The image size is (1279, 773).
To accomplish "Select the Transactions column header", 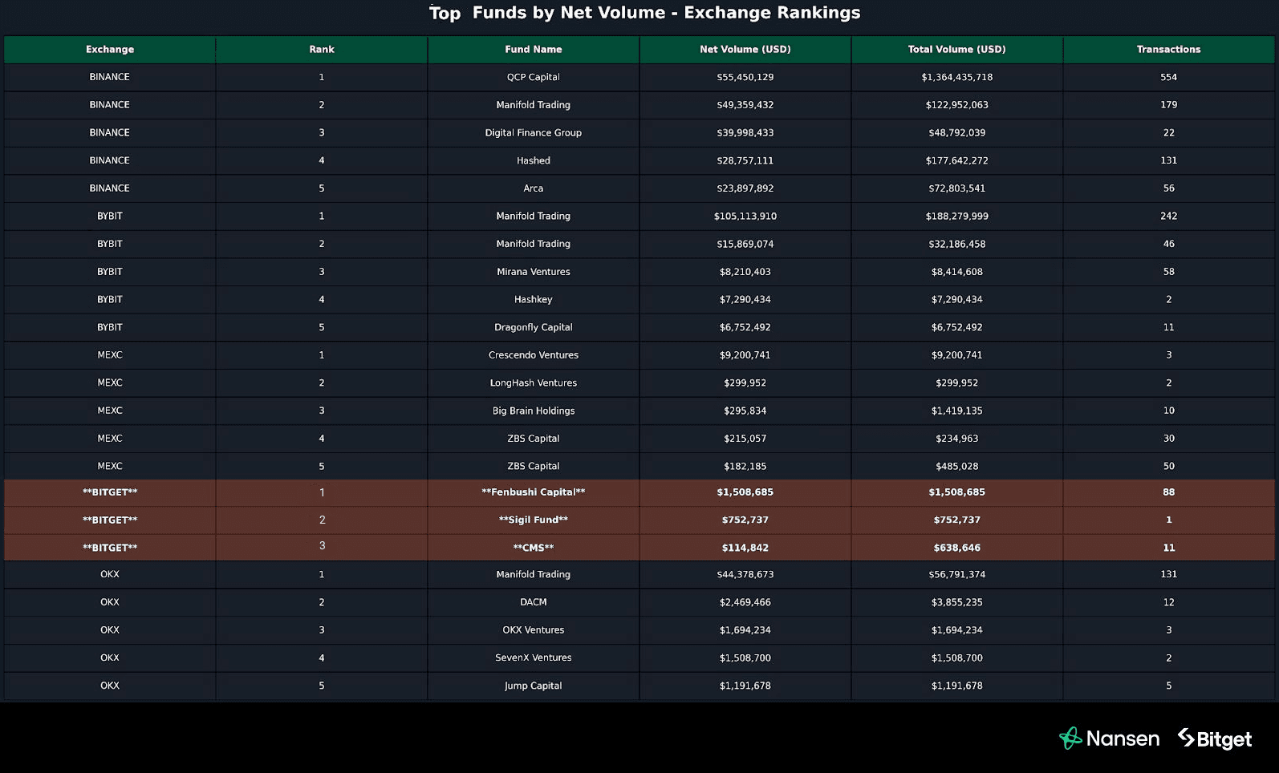I will [1168, 50].
